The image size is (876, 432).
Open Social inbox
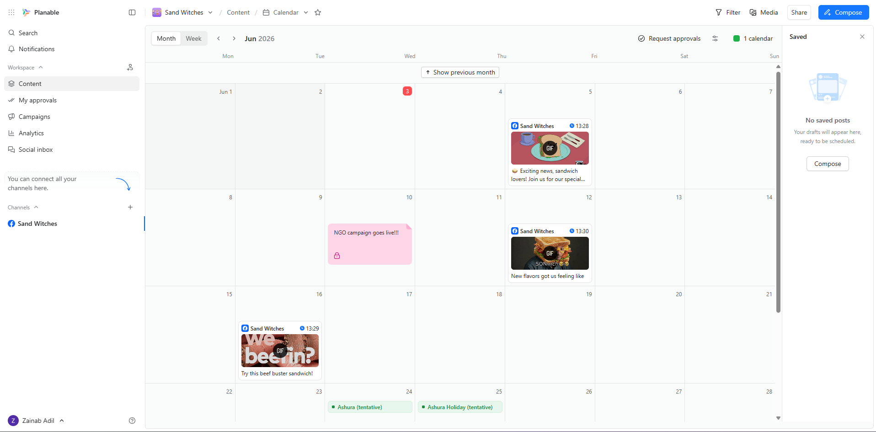72,149
